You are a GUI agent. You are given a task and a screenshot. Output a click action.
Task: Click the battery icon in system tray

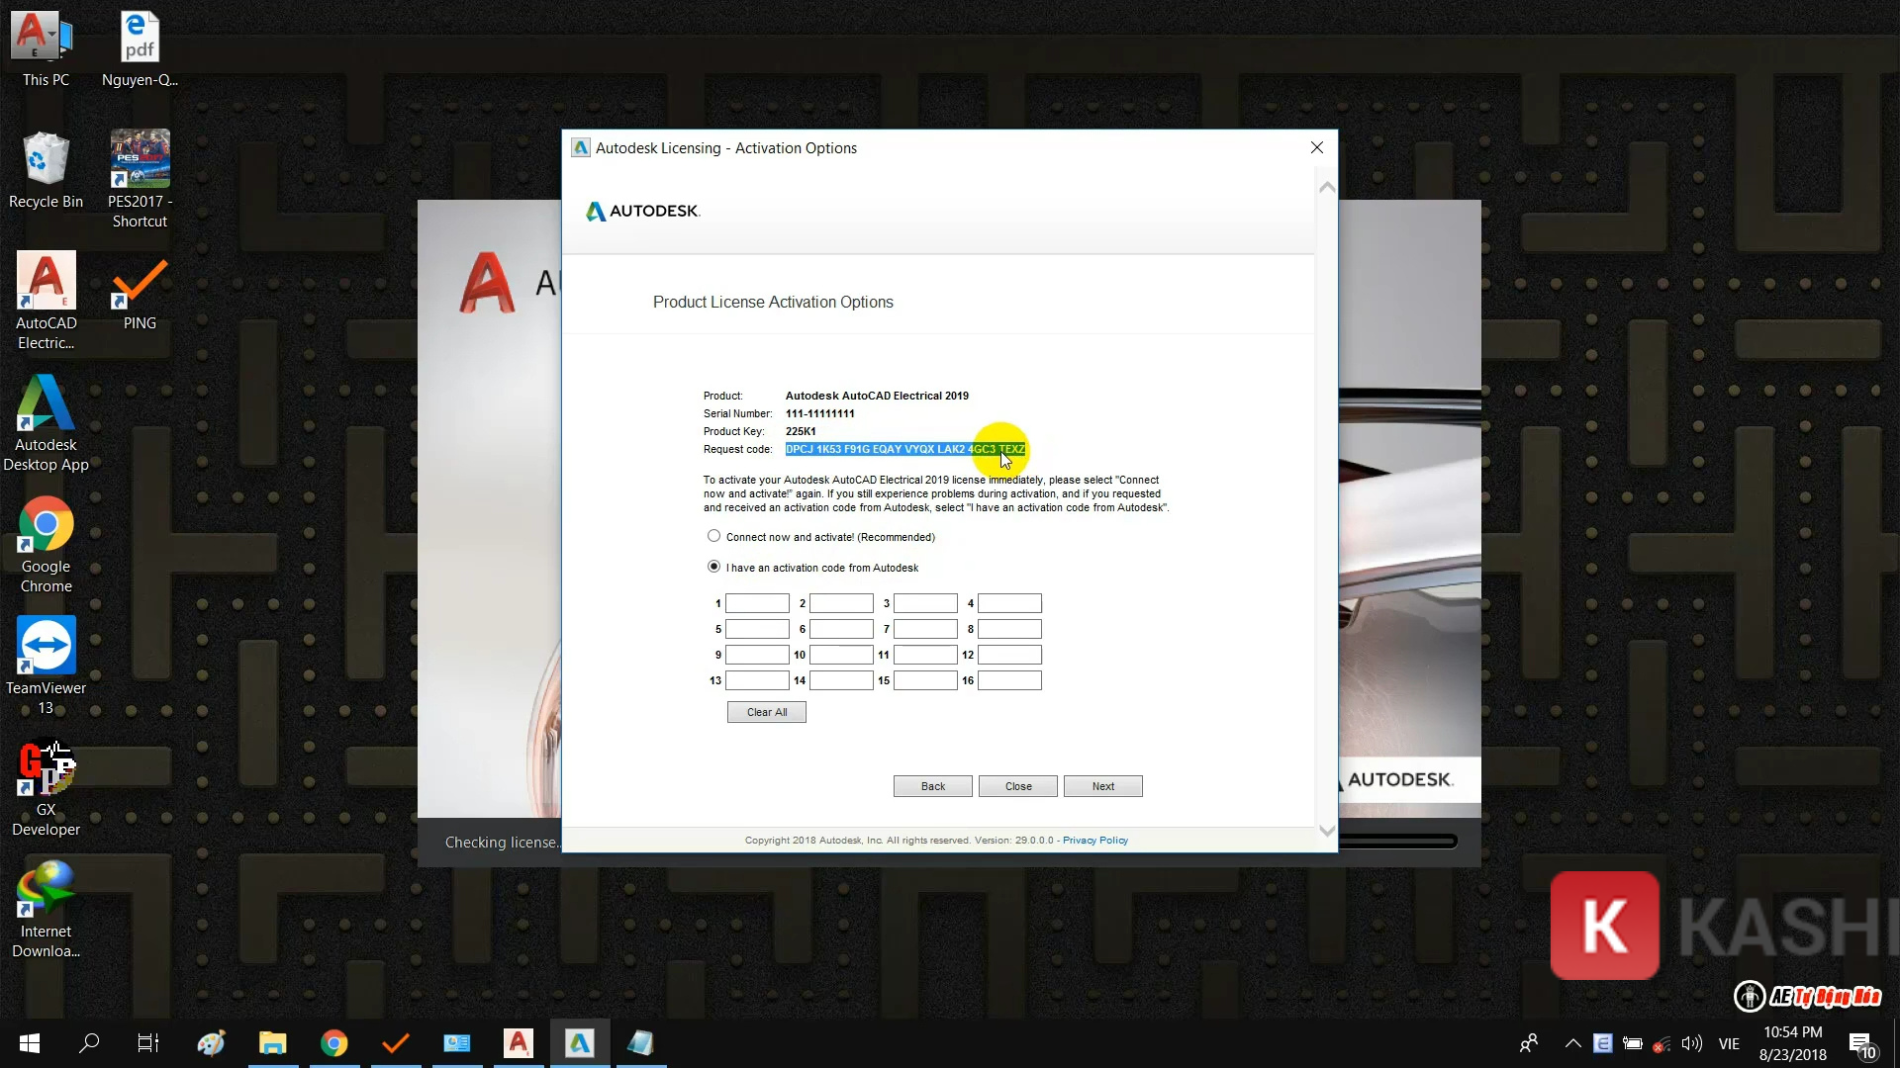click(1633, 1043)
